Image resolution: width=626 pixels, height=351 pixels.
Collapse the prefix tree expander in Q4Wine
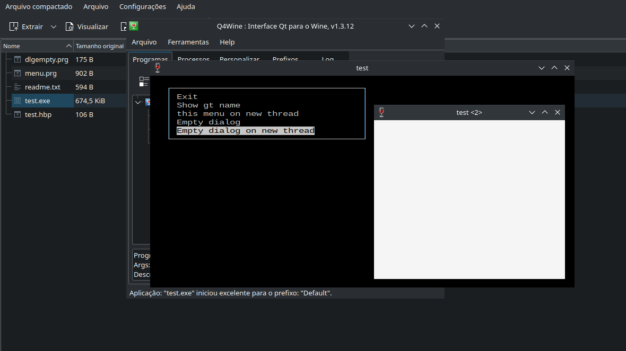tap(138, 102)
